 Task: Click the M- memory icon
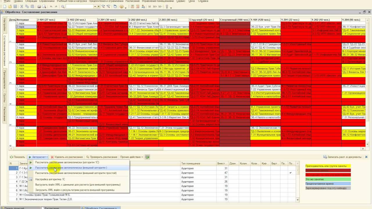click(160, 6)
